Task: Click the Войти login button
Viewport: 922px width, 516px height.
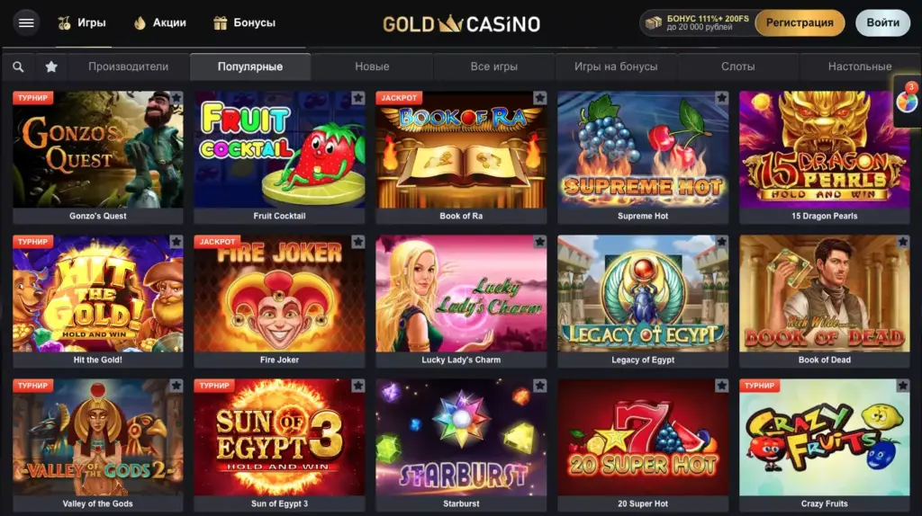Action: pos(882,22)
